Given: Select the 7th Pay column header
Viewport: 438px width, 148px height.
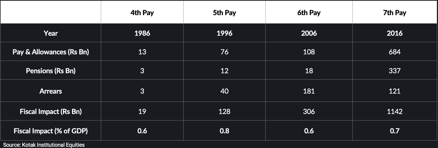Looking at the screenshot, I should click(394, 13).
